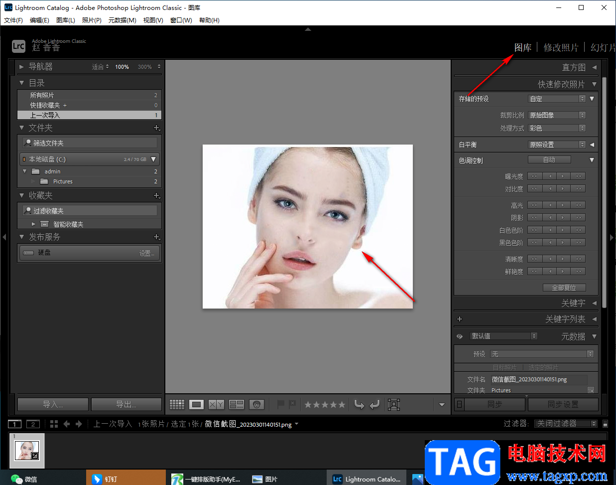Click the face region draw tool
The height and width of the screenshot is (485, 616).
[394, 405]
